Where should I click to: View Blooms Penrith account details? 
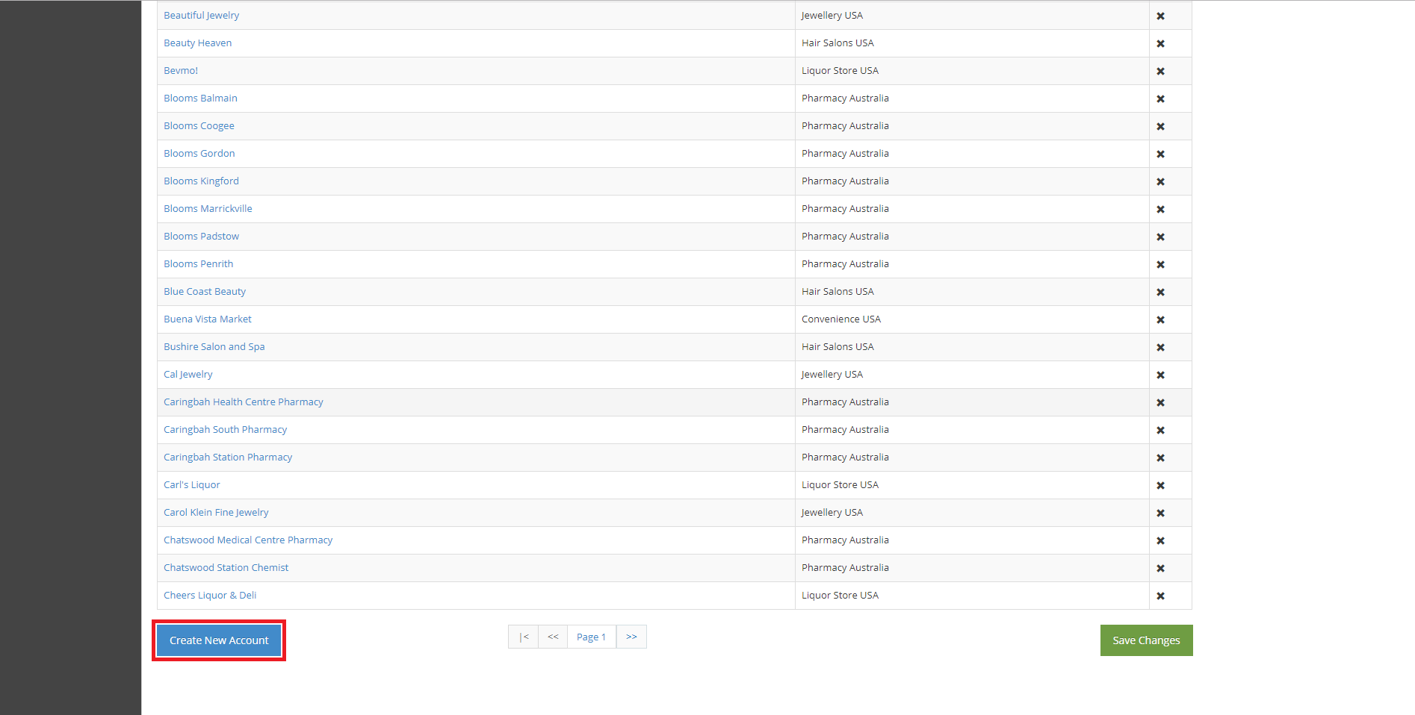(199, 263)
